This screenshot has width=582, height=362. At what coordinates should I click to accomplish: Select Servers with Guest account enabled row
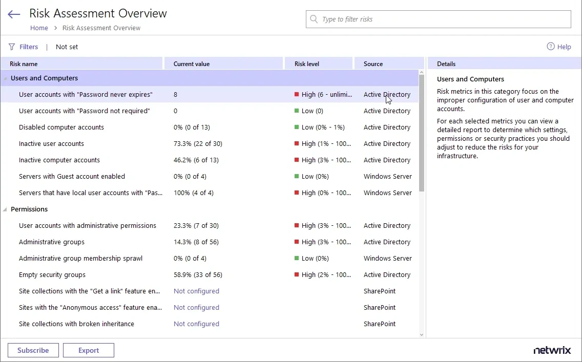tap(72, 177)
